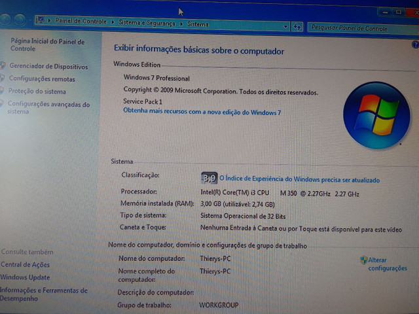Image resolution: width=419 pixels, height=314 pixels.
Task: Click the Classificação label
Action: (140, 175)
